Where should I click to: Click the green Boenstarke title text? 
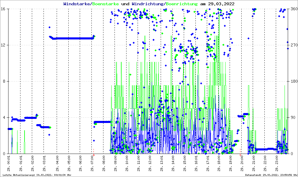click(105, 4)
